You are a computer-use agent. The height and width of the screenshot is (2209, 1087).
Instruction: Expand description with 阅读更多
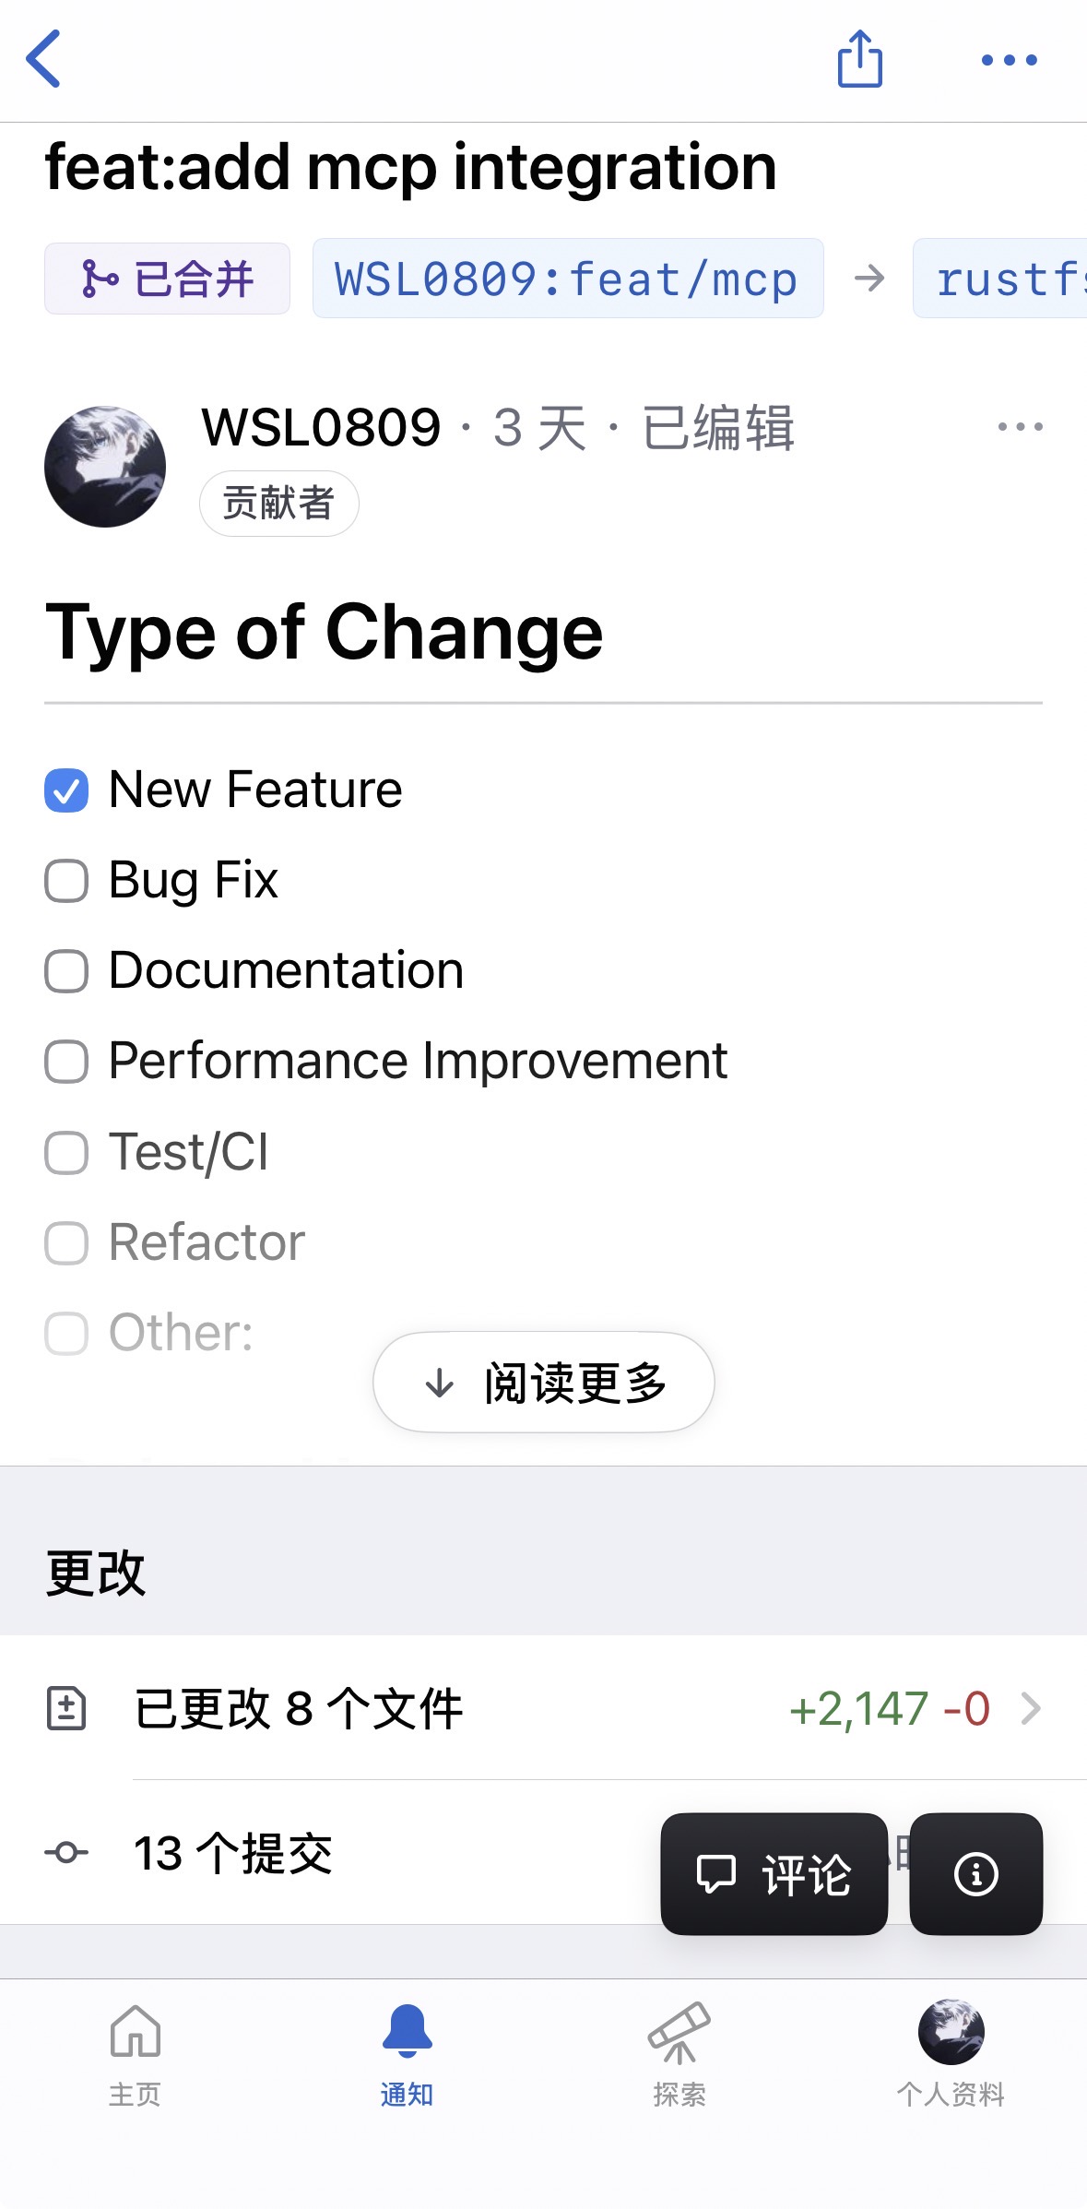click(x=543, y=1383)
